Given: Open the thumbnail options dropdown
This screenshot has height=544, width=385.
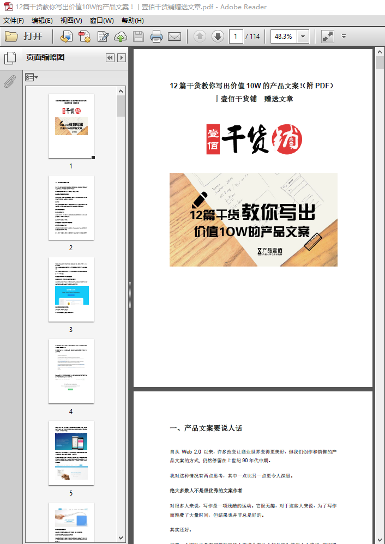Looking at the screenshot, I should 32,77.
